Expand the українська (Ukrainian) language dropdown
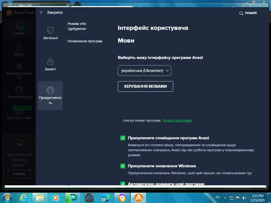This screenshot has width=271, height=203. coord(144,70)
